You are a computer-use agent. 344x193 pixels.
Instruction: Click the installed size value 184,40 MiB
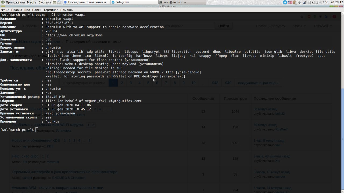coord(55,97)
